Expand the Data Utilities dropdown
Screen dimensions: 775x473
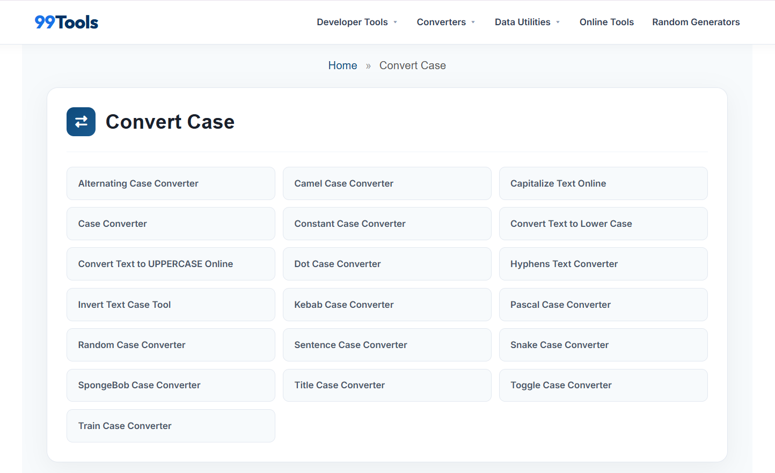click(x=527, y=22)
